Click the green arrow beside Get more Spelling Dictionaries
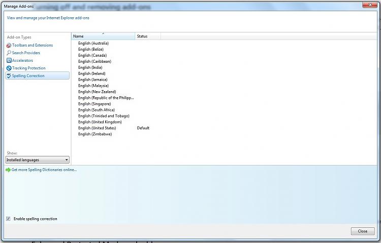 (8, 170)
